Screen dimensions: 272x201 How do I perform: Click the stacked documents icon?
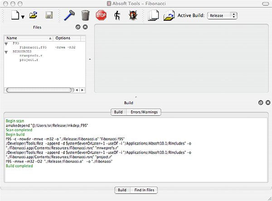(x=153, y=15)
